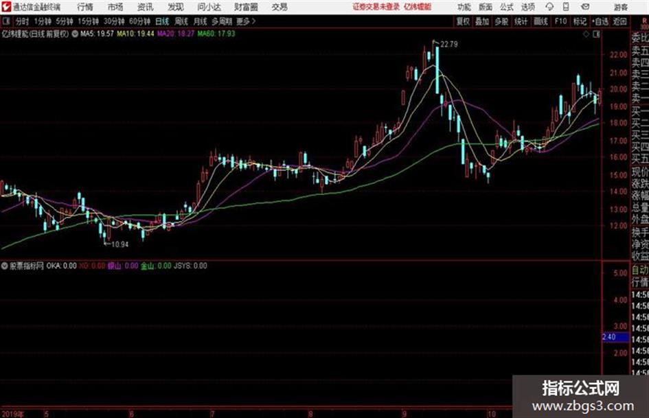Open the 行情 menu
Screen dimensions: 649x418
[x=85, y=7]
